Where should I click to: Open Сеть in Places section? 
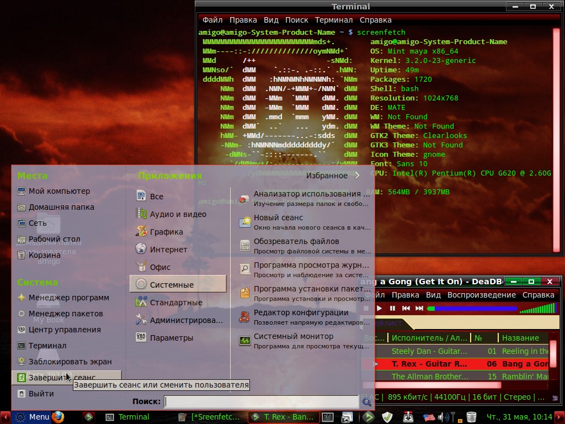[x=33, y=223]
